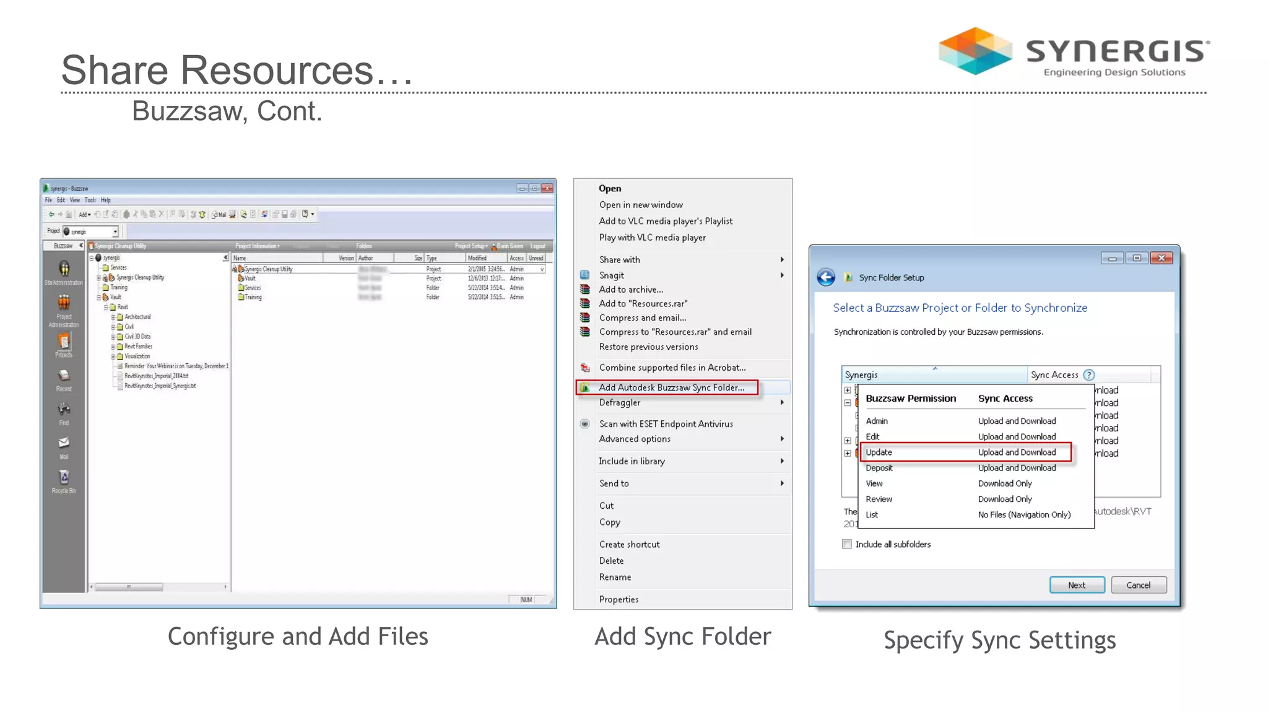
Task: Open the Recent items sidebar icon
Action: [x=64, y=380]
